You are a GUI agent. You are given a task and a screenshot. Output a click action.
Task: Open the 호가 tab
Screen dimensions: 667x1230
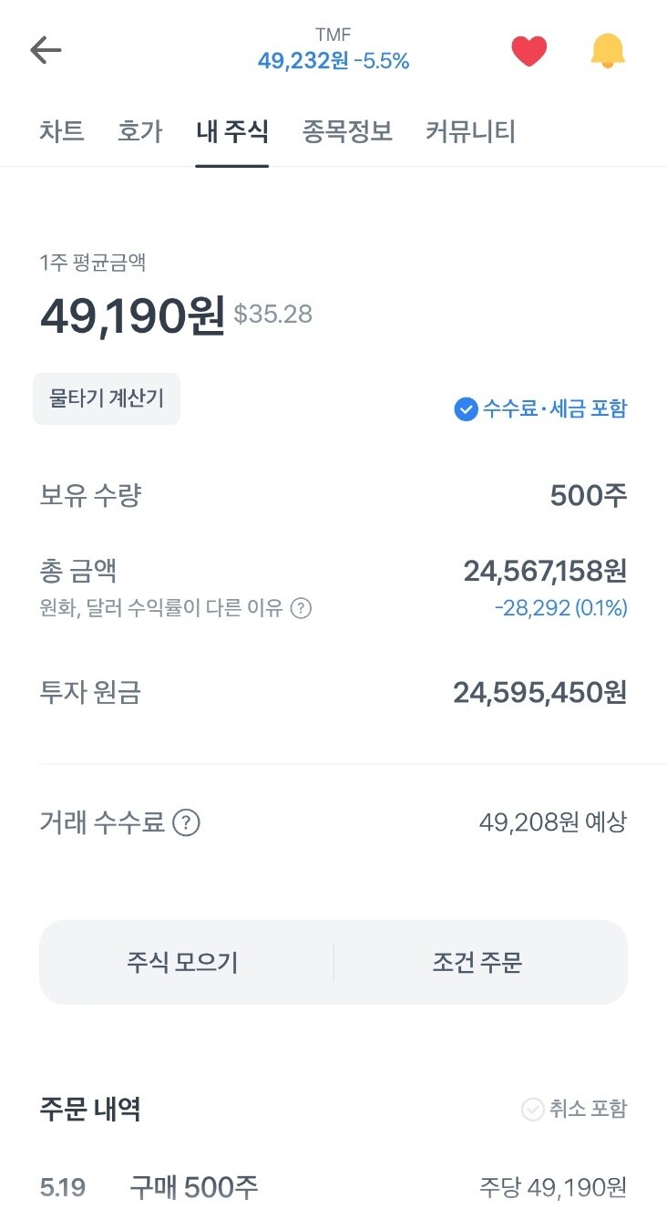pos(140,132)
